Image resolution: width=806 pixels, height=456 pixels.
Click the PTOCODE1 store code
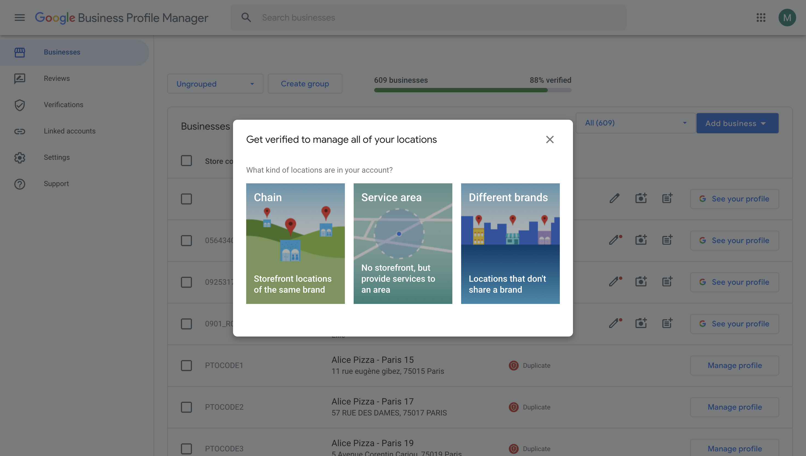click(224, 366)
